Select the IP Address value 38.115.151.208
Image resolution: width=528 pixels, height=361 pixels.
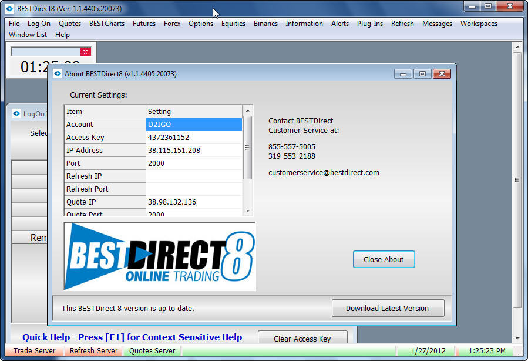click(x=194, y=151)
